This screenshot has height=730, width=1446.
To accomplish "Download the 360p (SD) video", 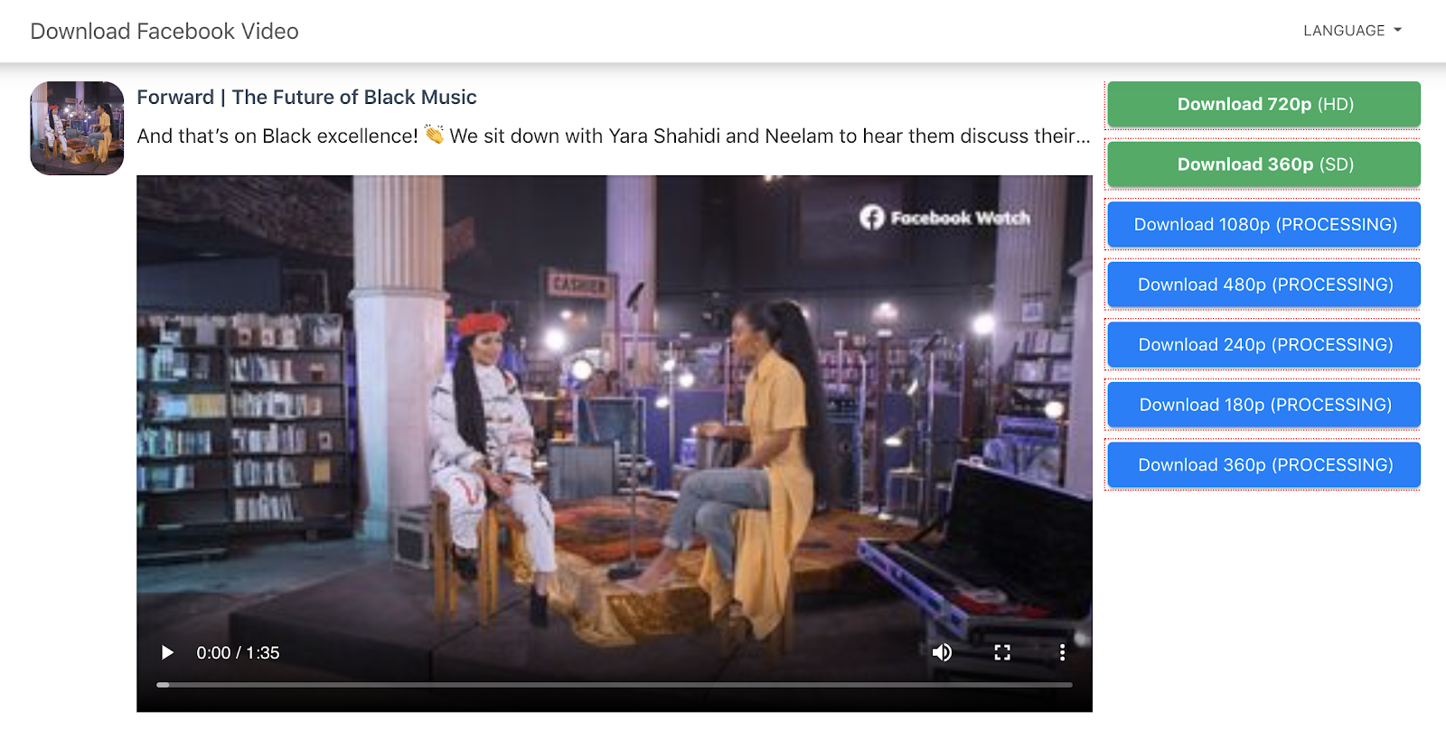I will (1264, 164).
